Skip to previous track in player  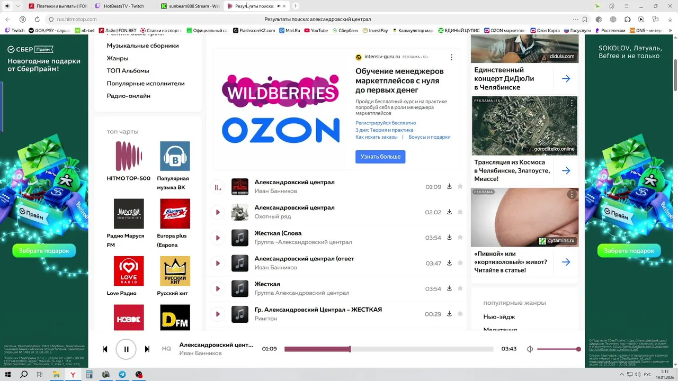105,349
